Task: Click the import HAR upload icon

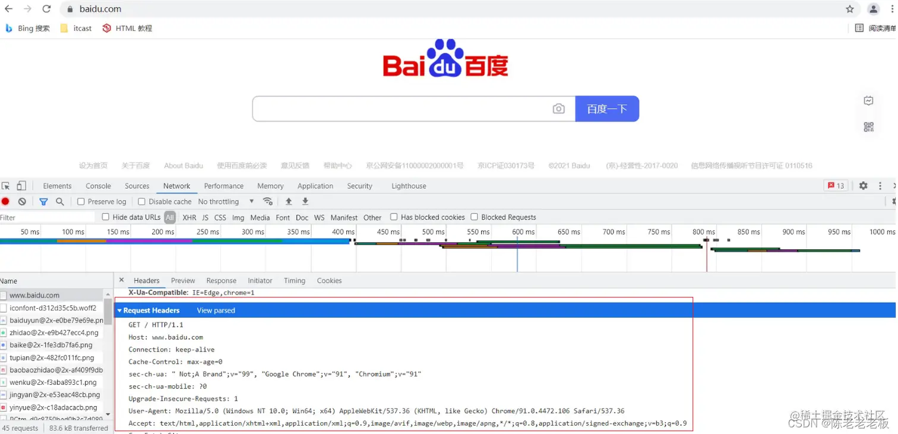Action: [289, 202]
